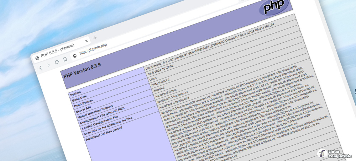Click the System row label

(75, 93)
